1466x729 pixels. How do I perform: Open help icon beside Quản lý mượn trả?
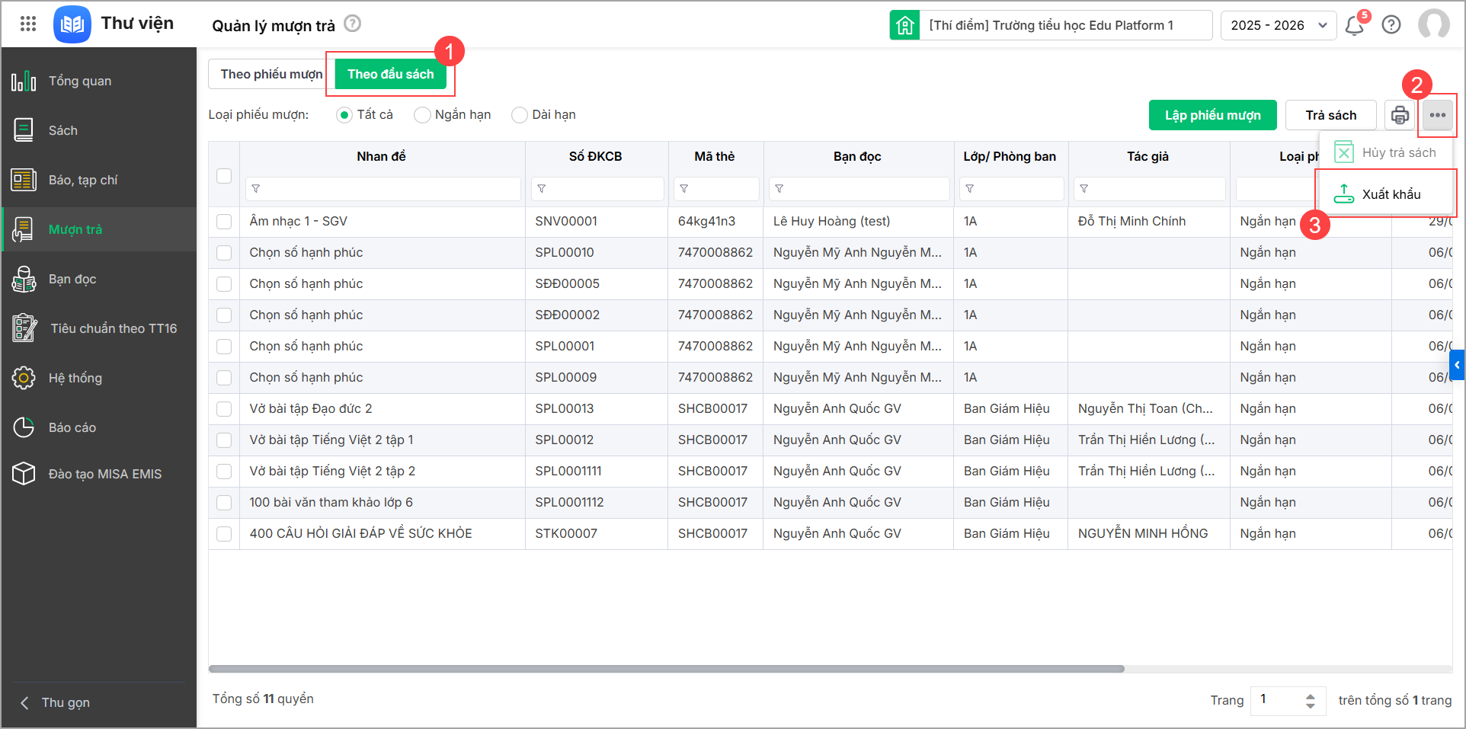(x=352, y=24)
